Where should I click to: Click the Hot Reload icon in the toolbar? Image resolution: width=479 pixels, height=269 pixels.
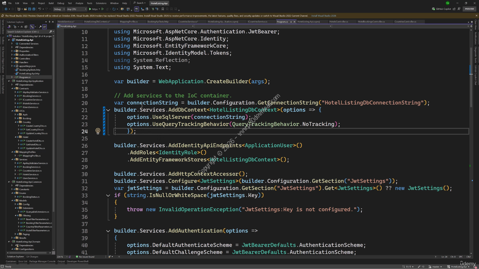click(108, 9)
